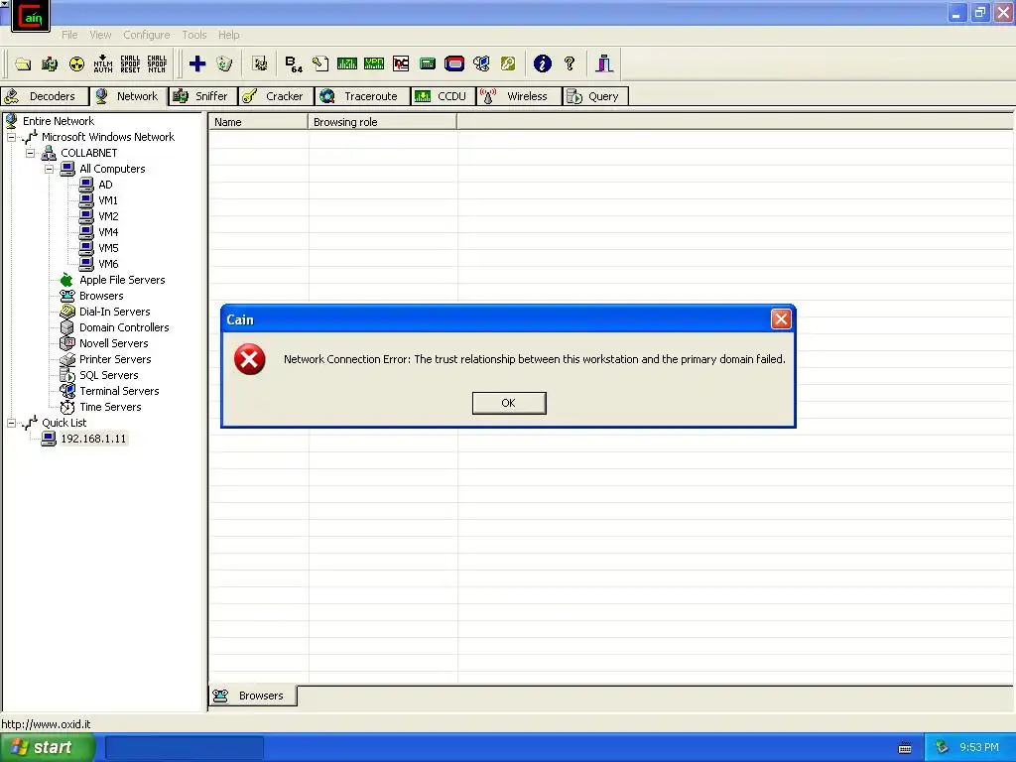1016x762 pixels.
Task: Switch to the Wireless tab
Action: click(x=518, y=96)
